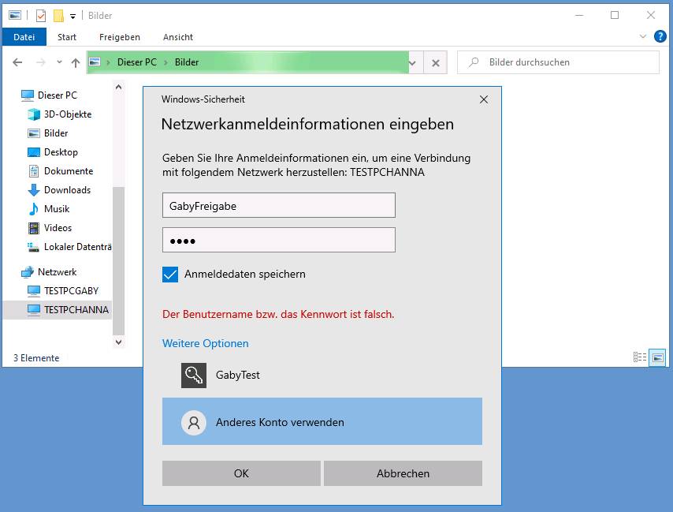
Task: Open the address bar history dropdown
Action: tap(412, 62)
